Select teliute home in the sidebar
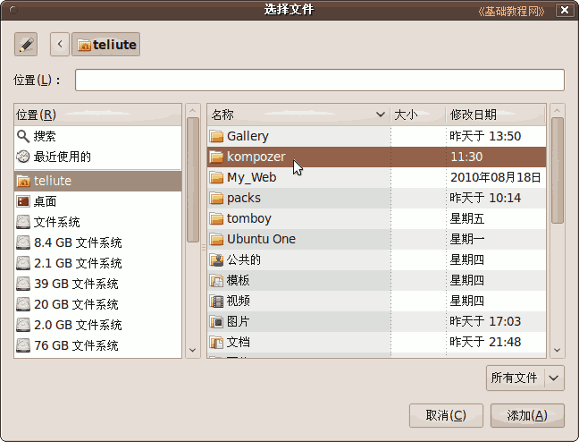 pos(98,181)
